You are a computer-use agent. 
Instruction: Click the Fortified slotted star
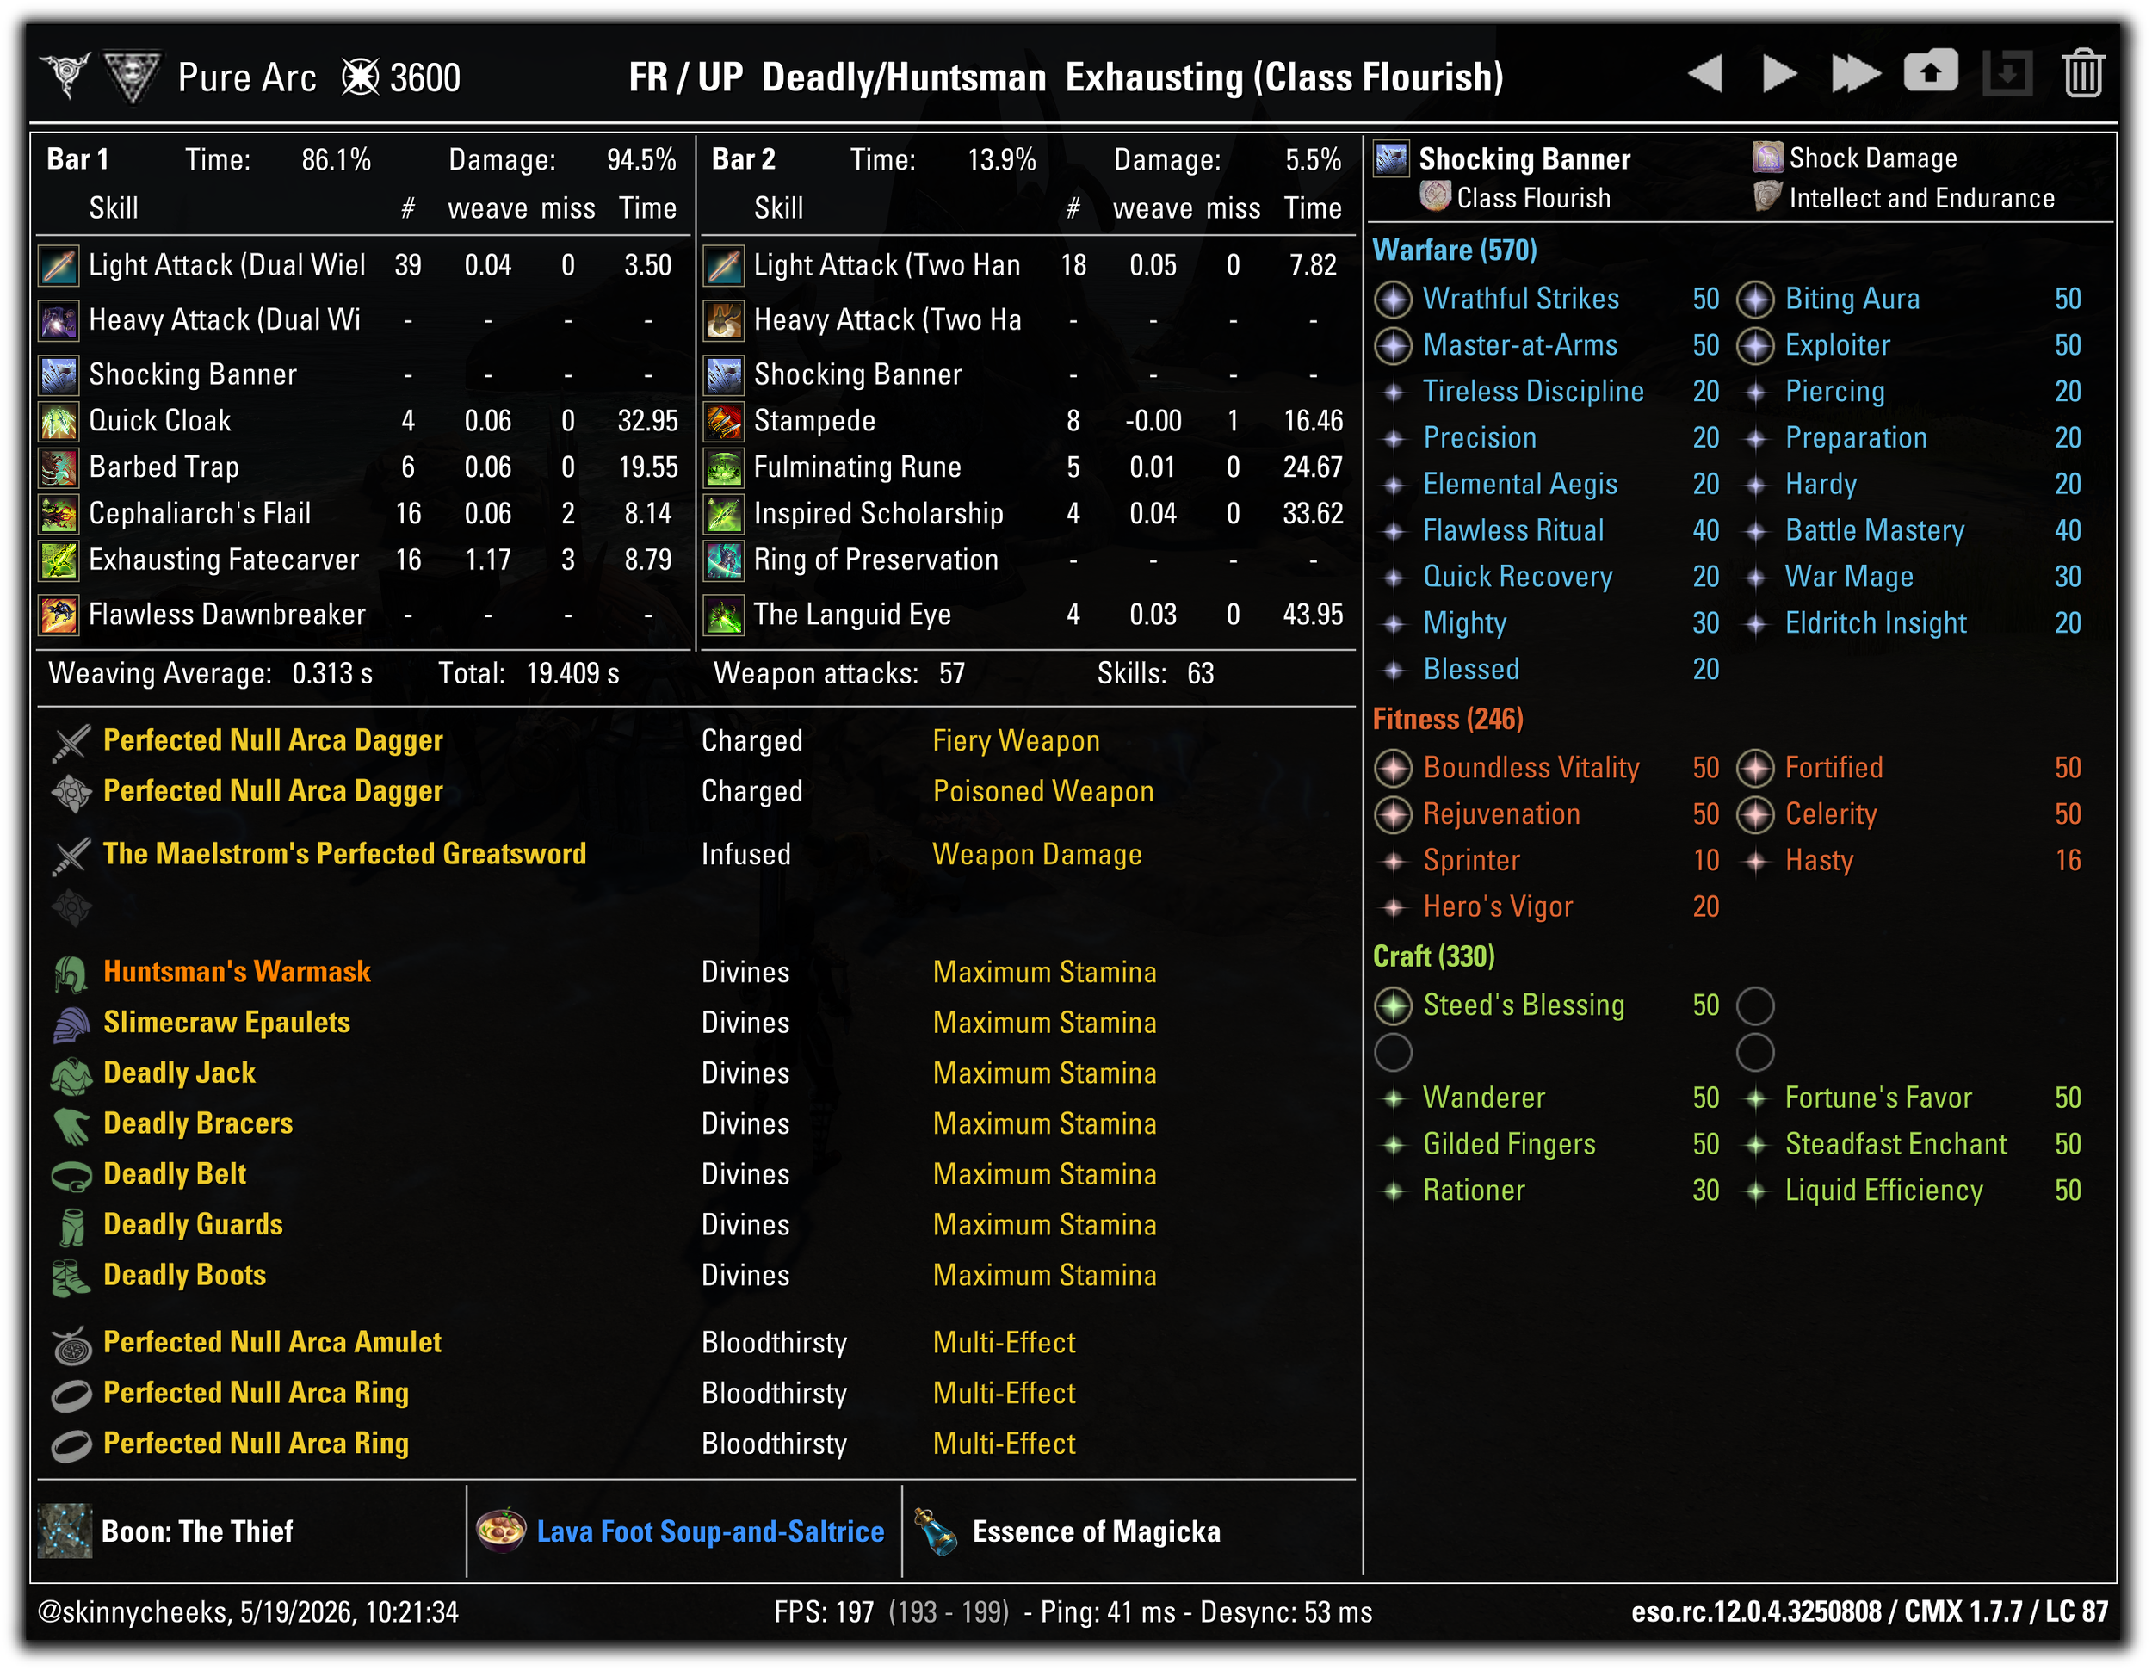[1755, 769]
